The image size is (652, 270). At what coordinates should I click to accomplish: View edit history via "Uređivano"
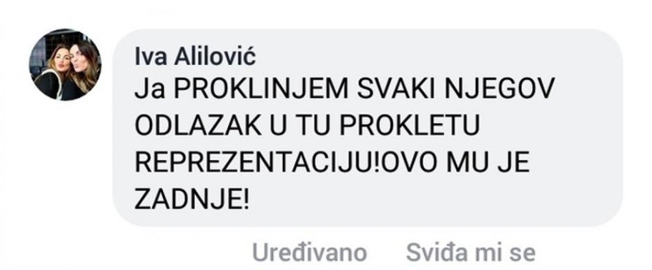[309, 252]
